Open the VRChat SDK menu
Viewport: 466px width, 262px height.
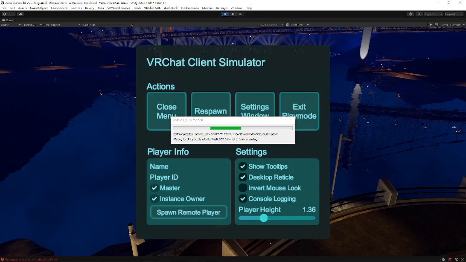pos(152,8)
